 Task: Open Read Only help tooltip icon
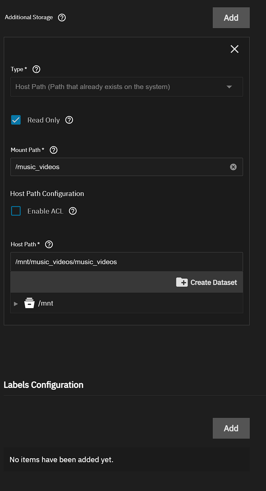pyautogui.click(x=69, y=120)
